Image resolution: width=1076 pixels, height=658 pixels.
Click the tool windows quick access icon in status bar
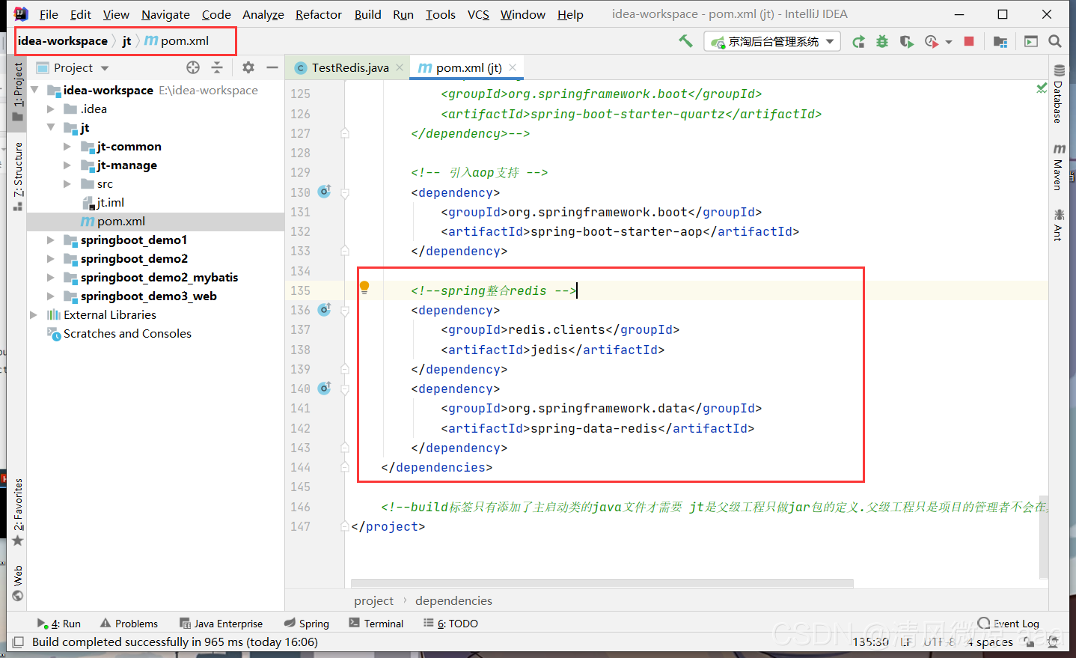pyautogui.click(x=18, y=642)
